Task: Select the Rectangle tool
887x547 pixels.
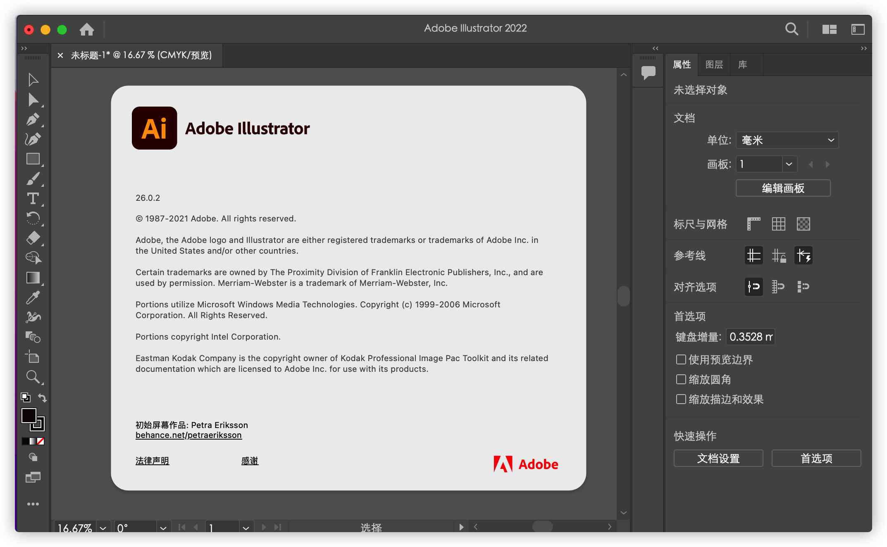Action: [33, 159]
